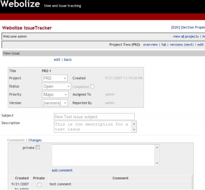Viewport: 205px width, 190px height.
Task: Click comment box scrollbar up arrow
Action: click(157, 147)
